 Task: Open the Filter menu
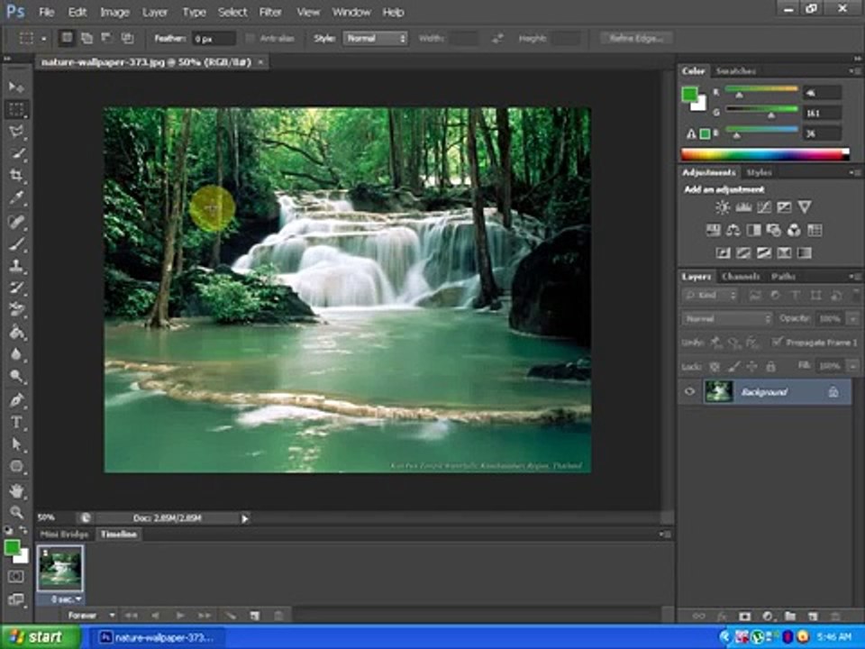coord(270,12)
